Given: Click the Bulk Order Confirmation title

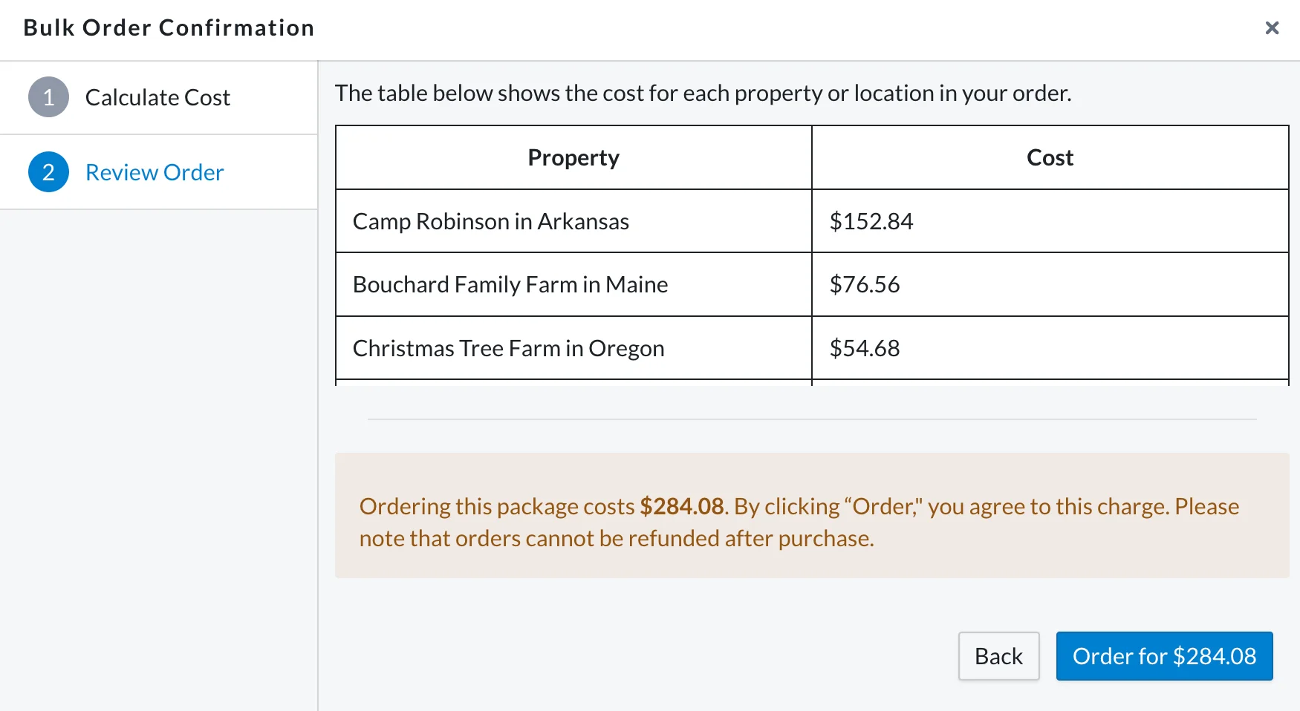Looking at the screenshot, I should coord(169,27).
